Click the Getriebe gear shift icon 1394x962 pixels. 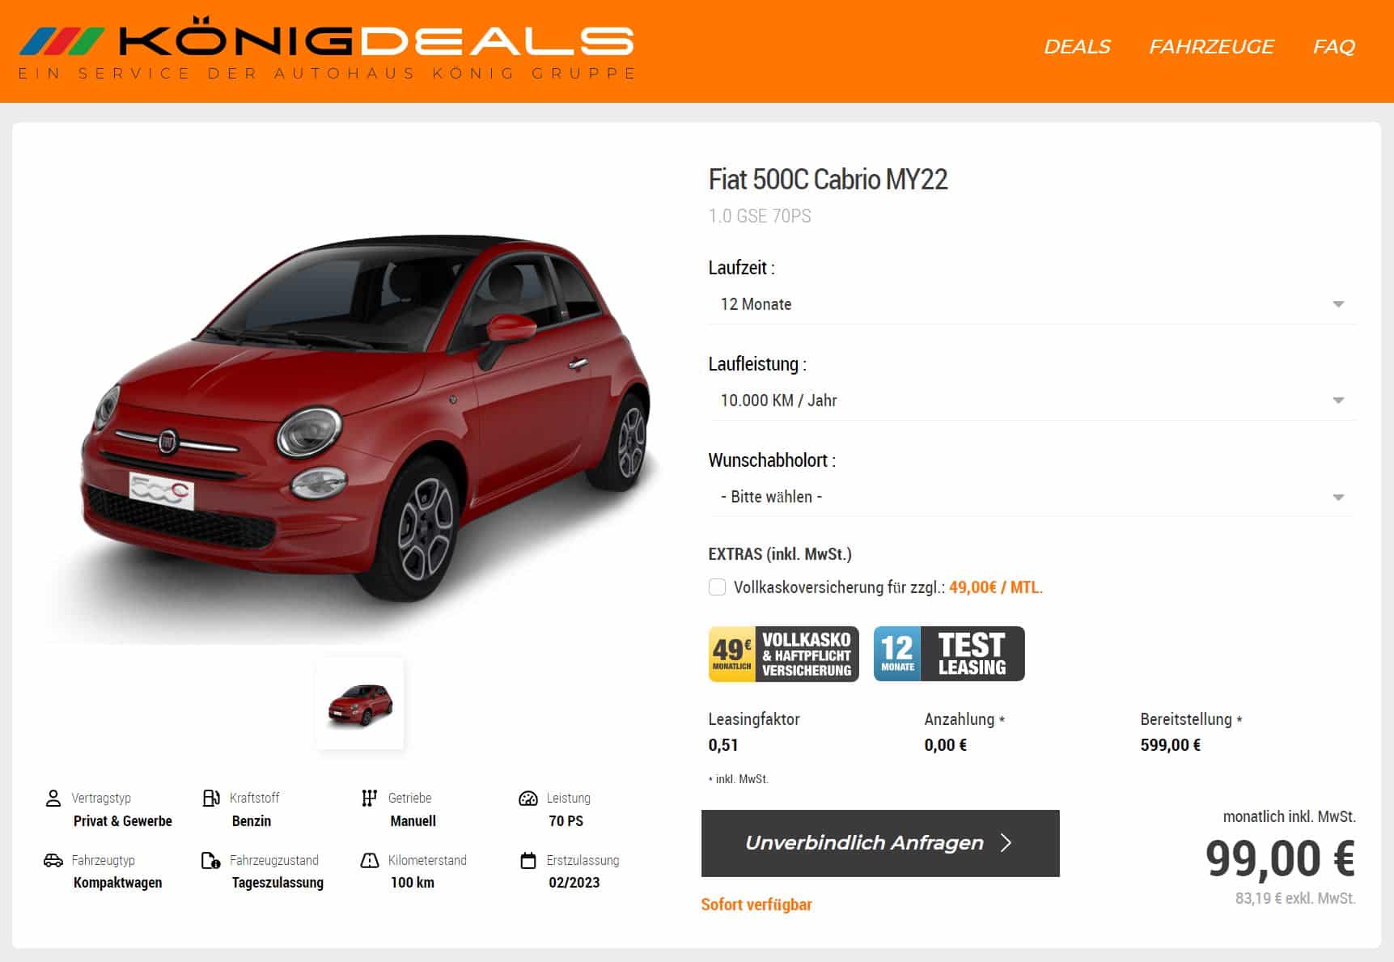[x=369, y=799]
